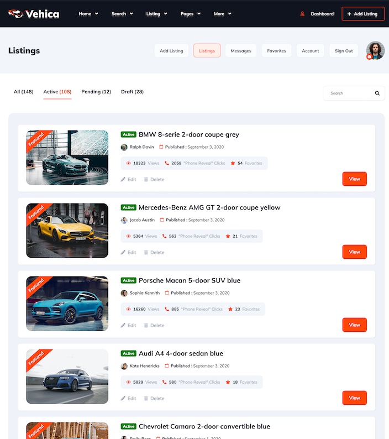This screenshot has width=389, height=439.
Task: Open title 'Chevrolet Camaro 2-door convertible blue'
Action: tap(204, 426)
